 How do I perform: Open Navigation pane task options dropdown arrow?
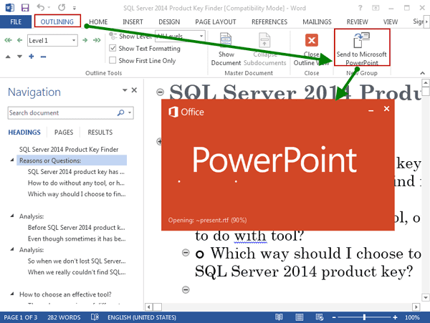125,90
